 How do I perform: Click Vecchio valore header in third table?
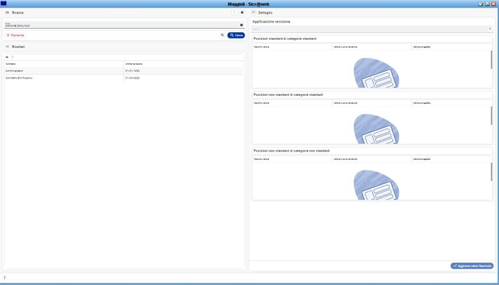coord(292,159)
